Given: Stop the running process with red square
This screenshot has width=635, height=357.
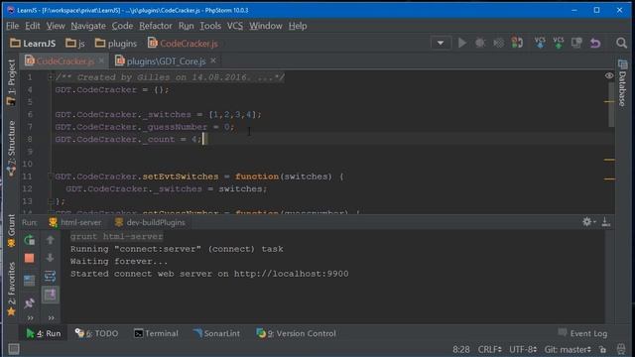Looking at the screenshot, I should click(x=29, y=258).
